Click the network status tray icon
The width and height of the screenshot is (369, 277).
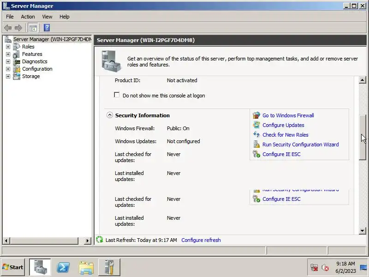[x=314, y=268]
